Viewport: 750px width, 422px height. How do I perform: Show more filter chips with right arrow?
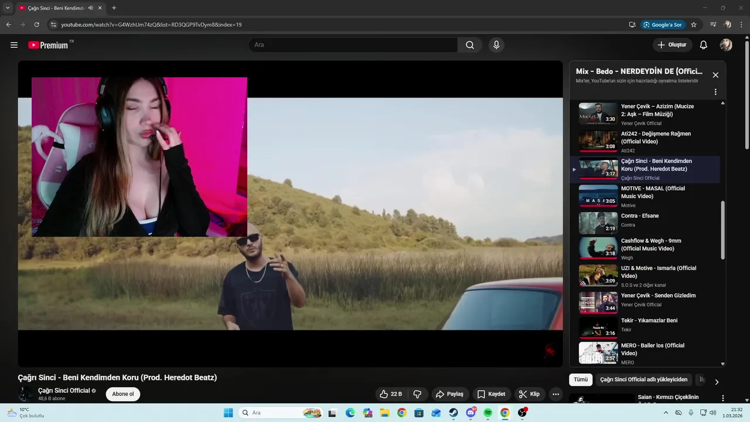tap(717, 382)
